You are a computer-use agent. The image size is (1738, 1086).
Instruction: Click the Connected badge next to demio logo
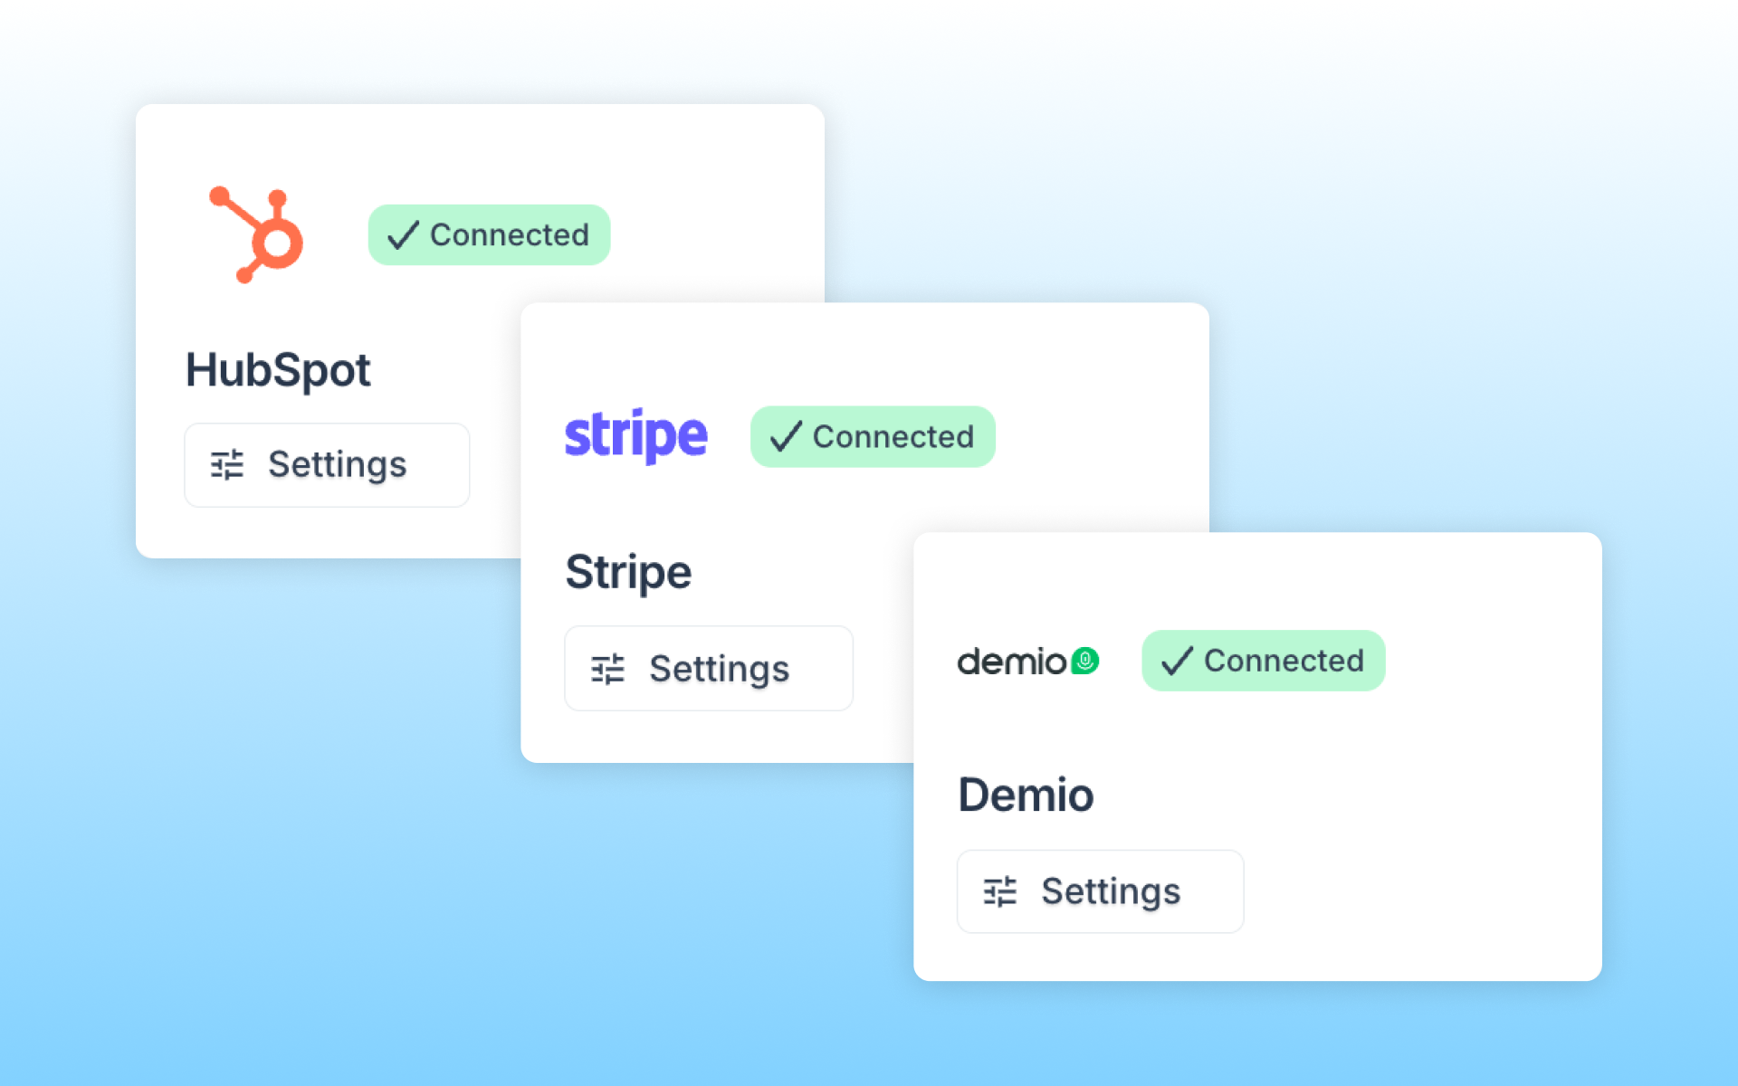pyautogui.click(x=1264, y=661)
